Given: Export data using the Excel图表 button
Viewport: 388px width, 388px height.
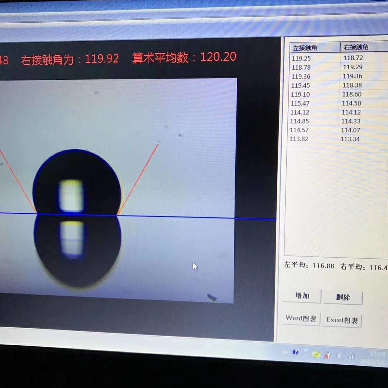Looking at the screenshot, I should [x=342, y=319].
